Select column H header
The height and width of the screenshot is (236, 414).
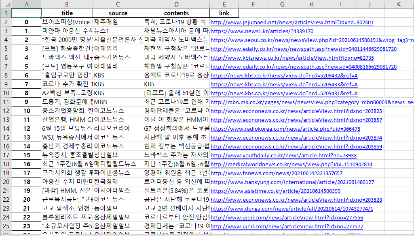click(311, 4)
